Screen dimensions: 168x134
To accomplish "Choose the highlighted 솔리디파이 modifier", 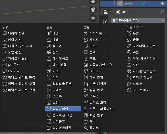I will tap(63, 109).
